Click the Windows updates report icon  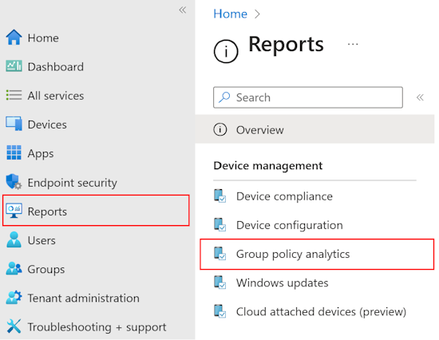pyautogui.click(x=220, y=283)
